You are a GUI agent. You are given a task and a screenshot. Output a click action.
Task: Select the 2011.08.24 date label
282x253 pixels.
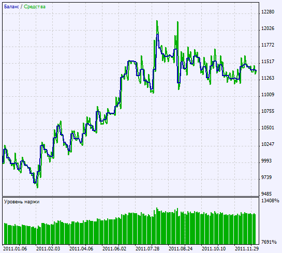click(181, 249)
